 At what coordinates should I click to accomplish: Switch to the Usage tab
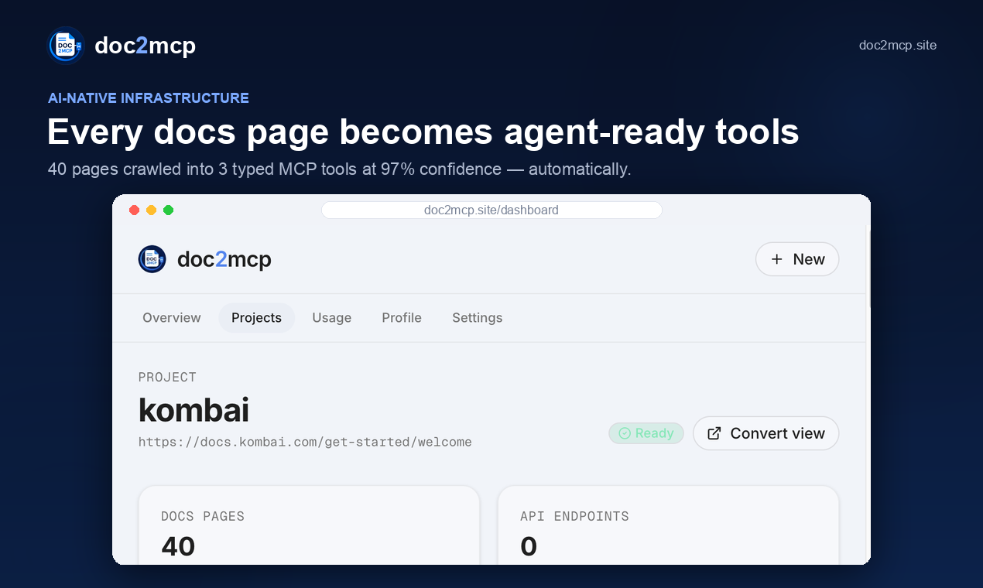point(332,318)
